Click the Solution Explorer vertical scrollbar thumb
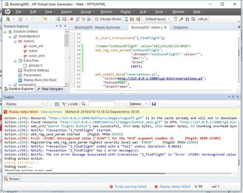Image resolution: width=243 pixels, height=193 pixels. click(66, 40)
